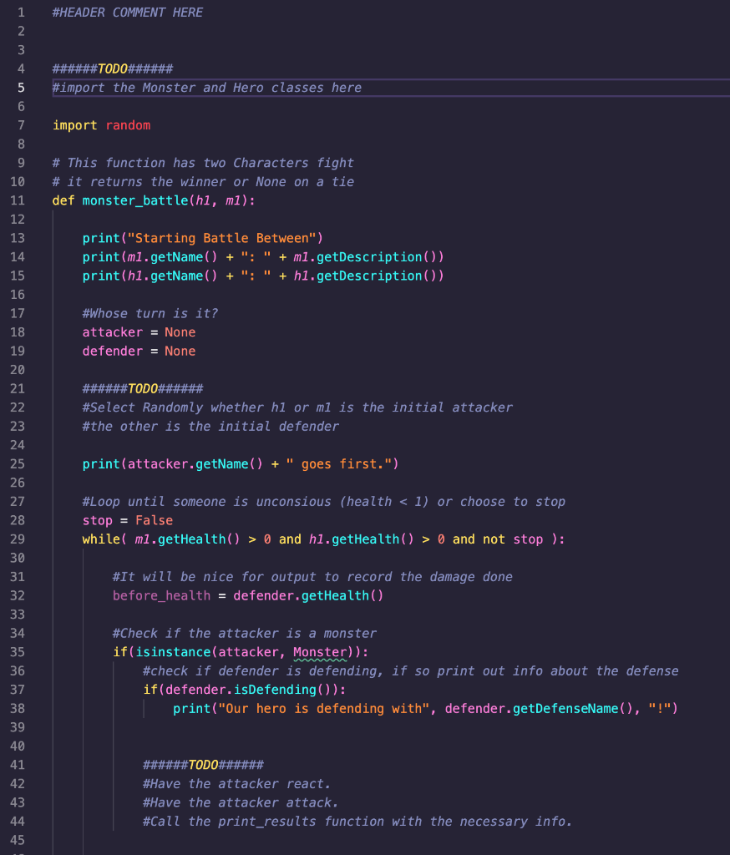Image resolution: width=730 pixels, height=855 pixels.
Task: Click the "isDefending" method call
Action: tap(275, 690)
